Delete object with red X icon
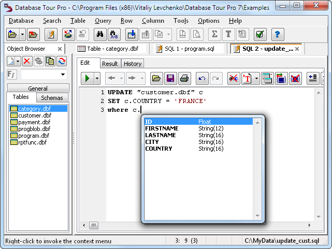The image size is (332, 249). click(x=27, y=62)
